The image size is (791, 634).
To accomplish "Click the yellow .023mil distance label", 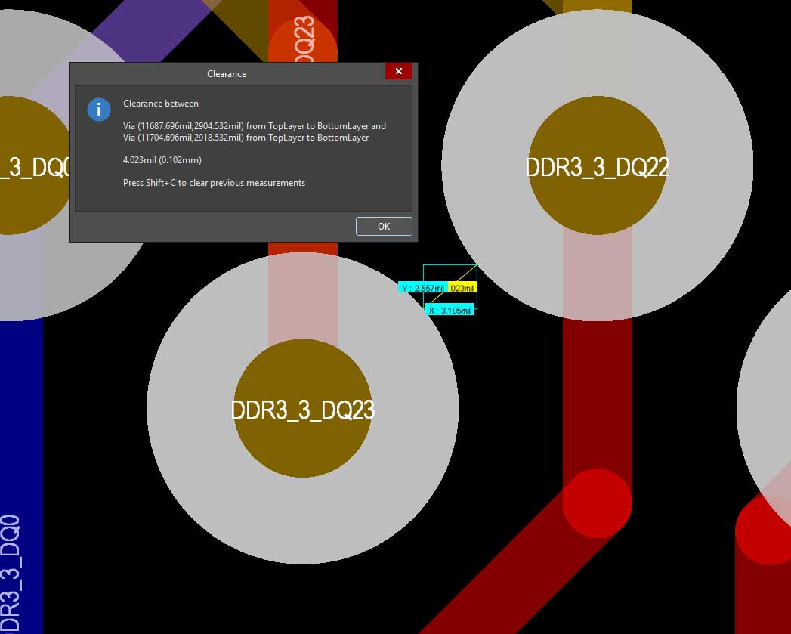I will [x=462, y=288].
